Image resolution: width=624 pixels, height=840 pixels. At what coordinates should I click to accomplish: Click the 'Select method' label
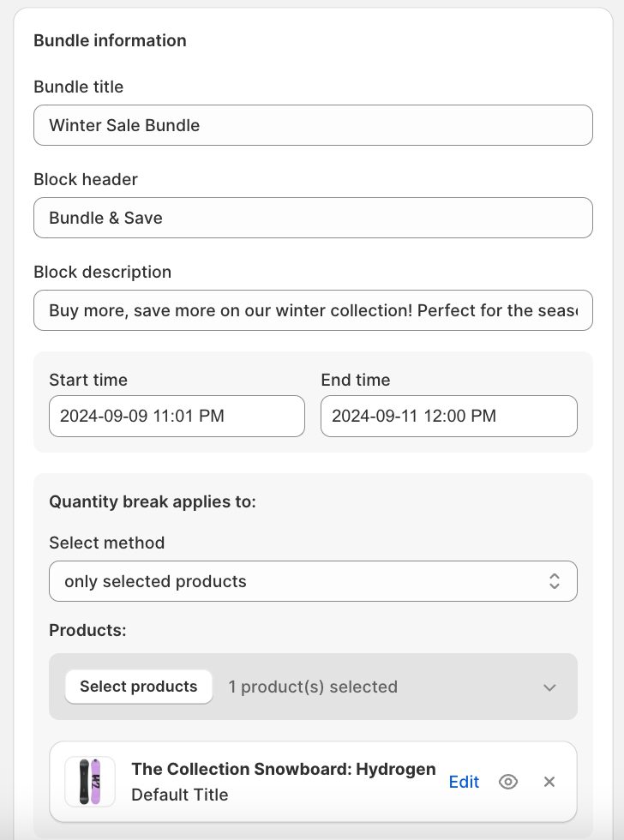106,543
